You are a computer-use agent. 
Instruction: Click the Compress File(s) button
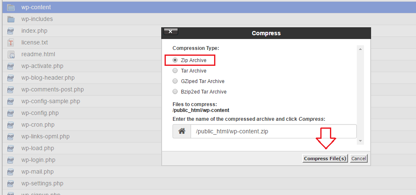pyautogui.click(x=325, y=159)
